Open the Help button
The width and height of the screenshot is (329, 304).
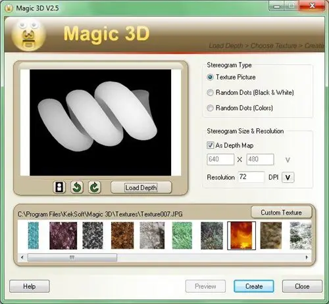[30, 286]
